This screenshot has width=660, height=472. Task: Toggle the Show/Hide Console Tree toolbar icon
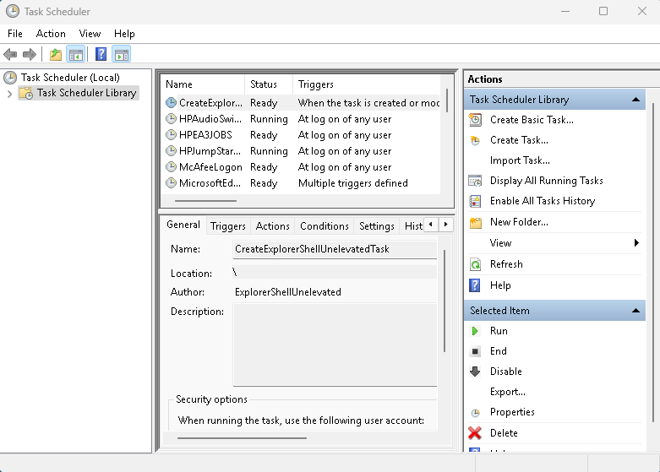76,54
